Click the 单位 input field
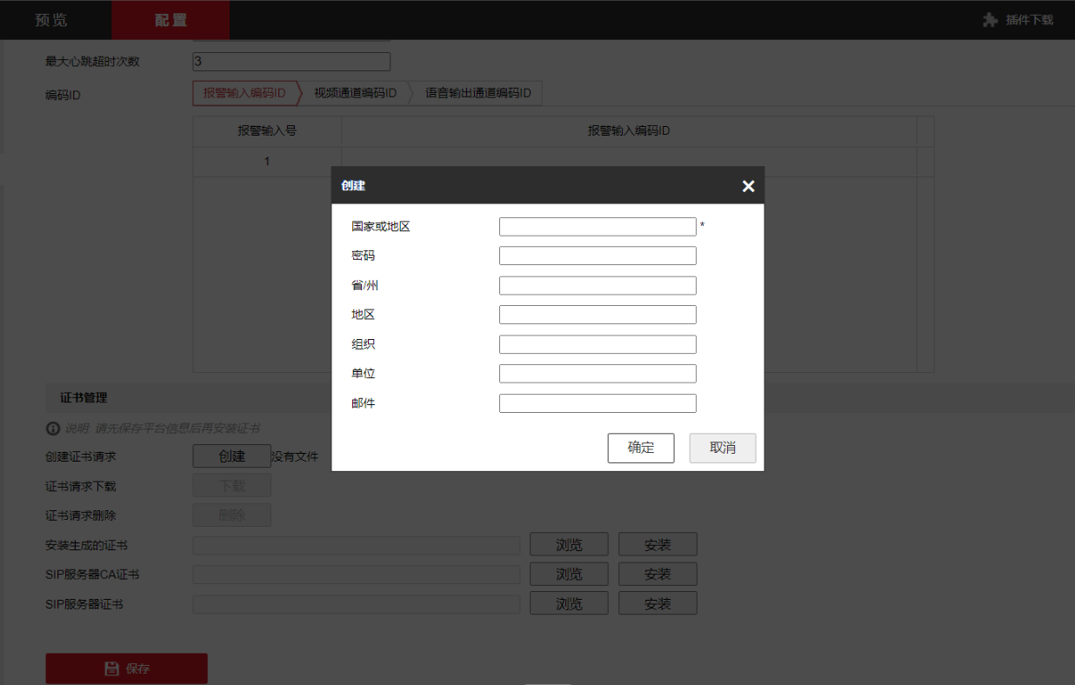The height and width of the screenshot is (685, 1075). pos(598,374)
